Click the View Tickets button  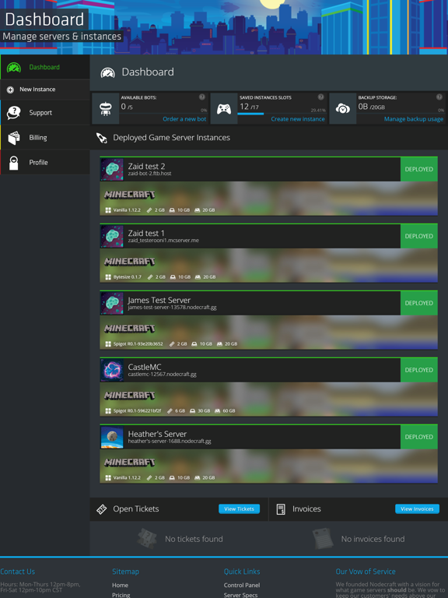tap(240, 508)
